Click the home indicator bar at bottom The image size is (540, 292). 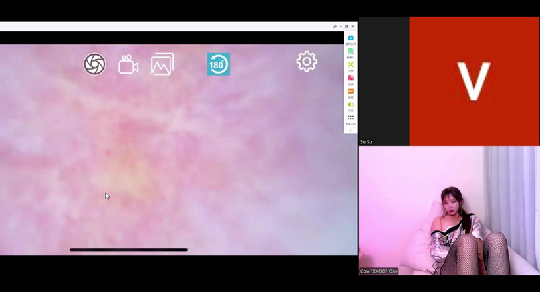(x=128, y=250)
